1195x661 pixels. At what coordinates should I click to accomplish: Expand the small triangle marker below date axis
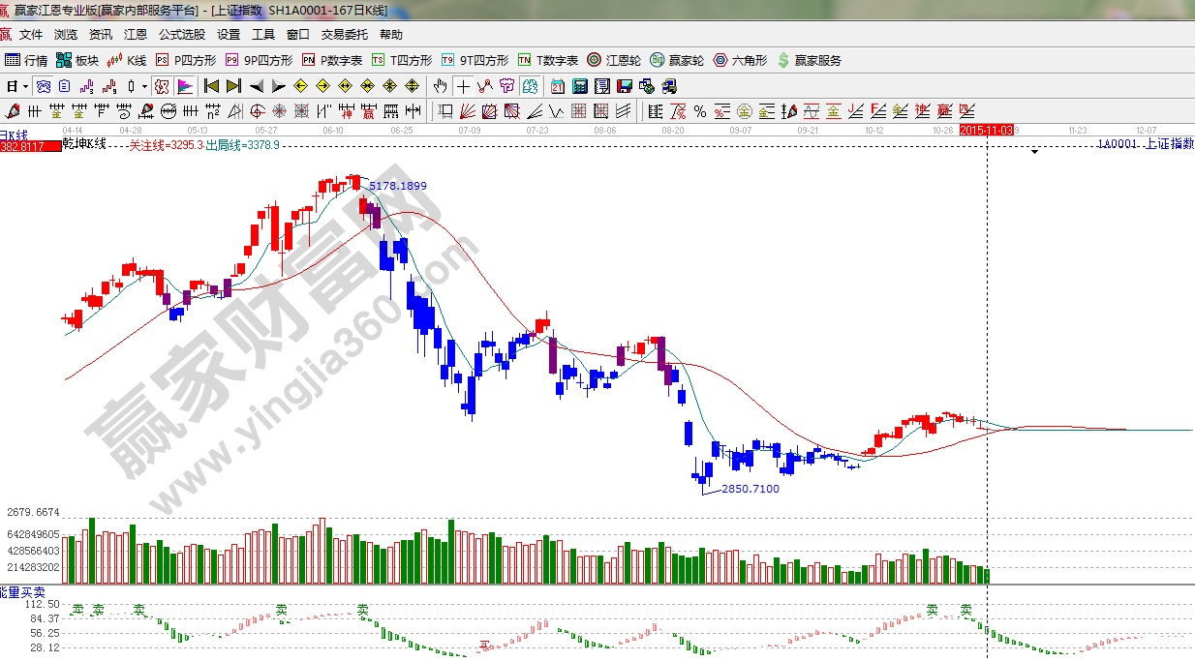[x=1035, y=152]
